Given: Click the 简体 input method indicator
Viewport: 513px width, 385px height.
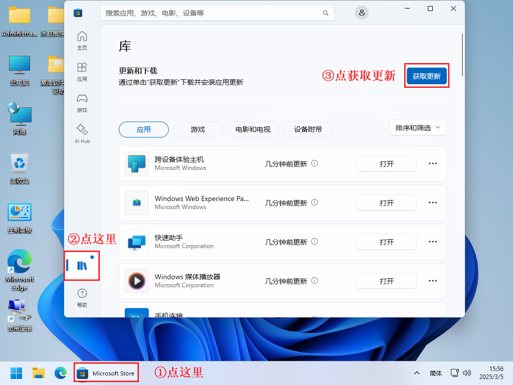Looking at the screenshot, I should tap(436, 373).
